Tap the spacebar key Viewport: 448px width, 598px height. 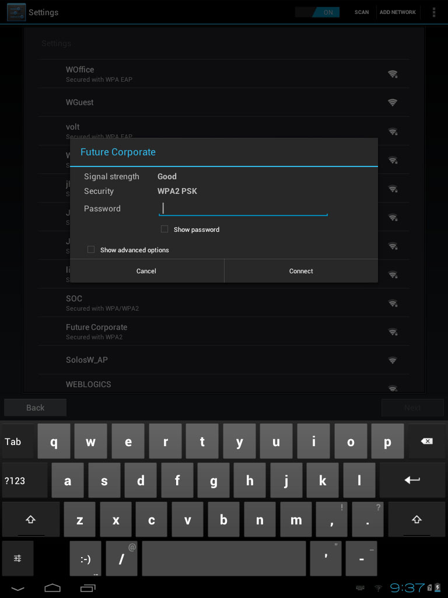(223, 558)
